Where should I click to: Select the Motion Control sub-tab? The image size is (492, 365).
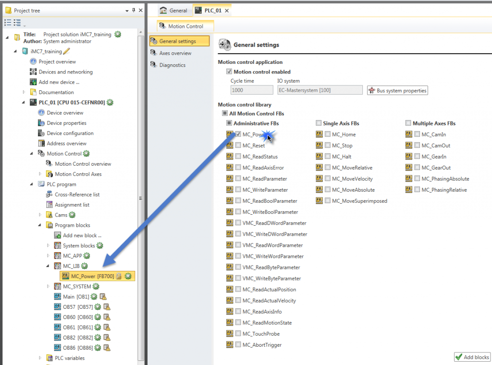click(x=185, y=26)
